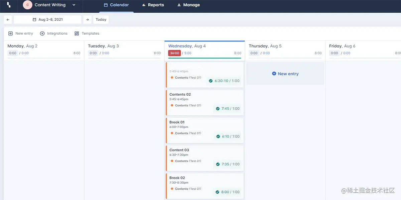401x200 pixels.
Task: Click 5:00 planned time under Wednesday
Action: point(188,53)
